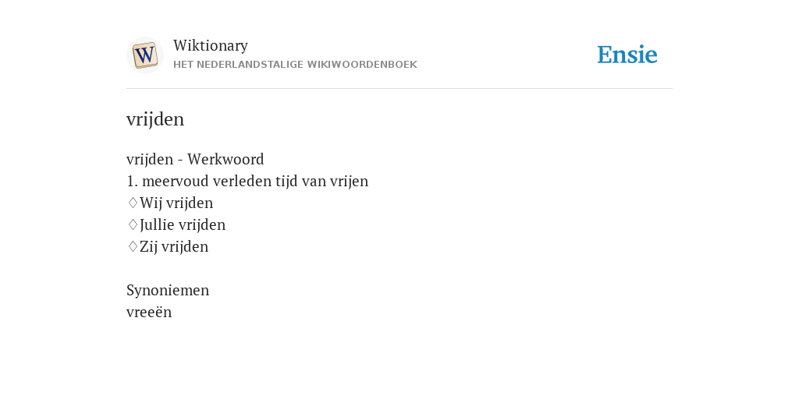The height and width of the screenshot is (399, 799).
Task: Open the Ensie logo link
Action: coord(627,55)
